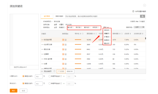
Task: Select 自定义出价 radio for 计算机出价
Action: (x=23, y=76)
